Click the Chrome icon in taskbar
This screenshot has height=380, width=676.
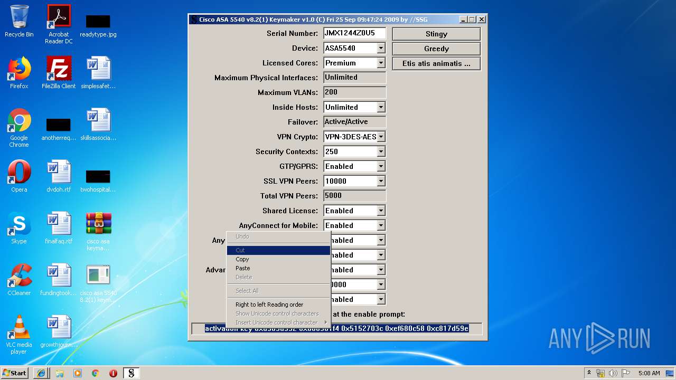tap(96, 373)
